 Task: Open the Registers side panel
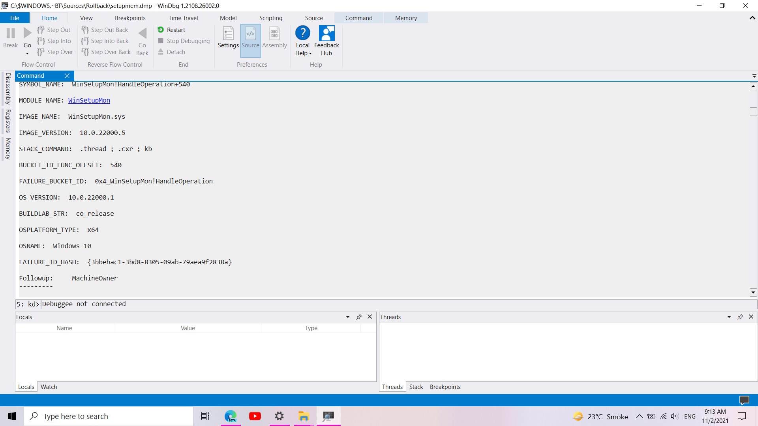[x=8, y=121]
